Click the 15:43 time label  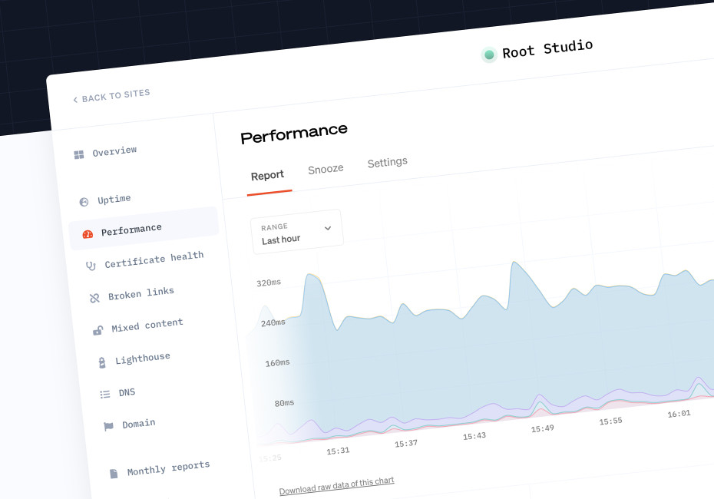tap(474, 436)
